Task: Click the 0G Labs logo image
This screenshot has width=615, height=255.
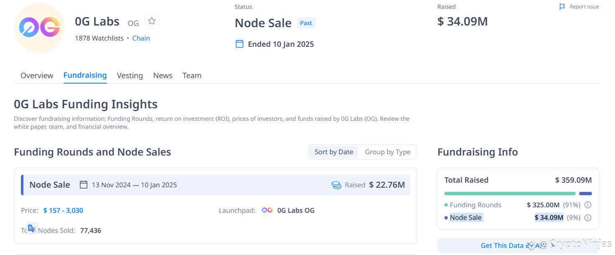Action: point(39,28)
